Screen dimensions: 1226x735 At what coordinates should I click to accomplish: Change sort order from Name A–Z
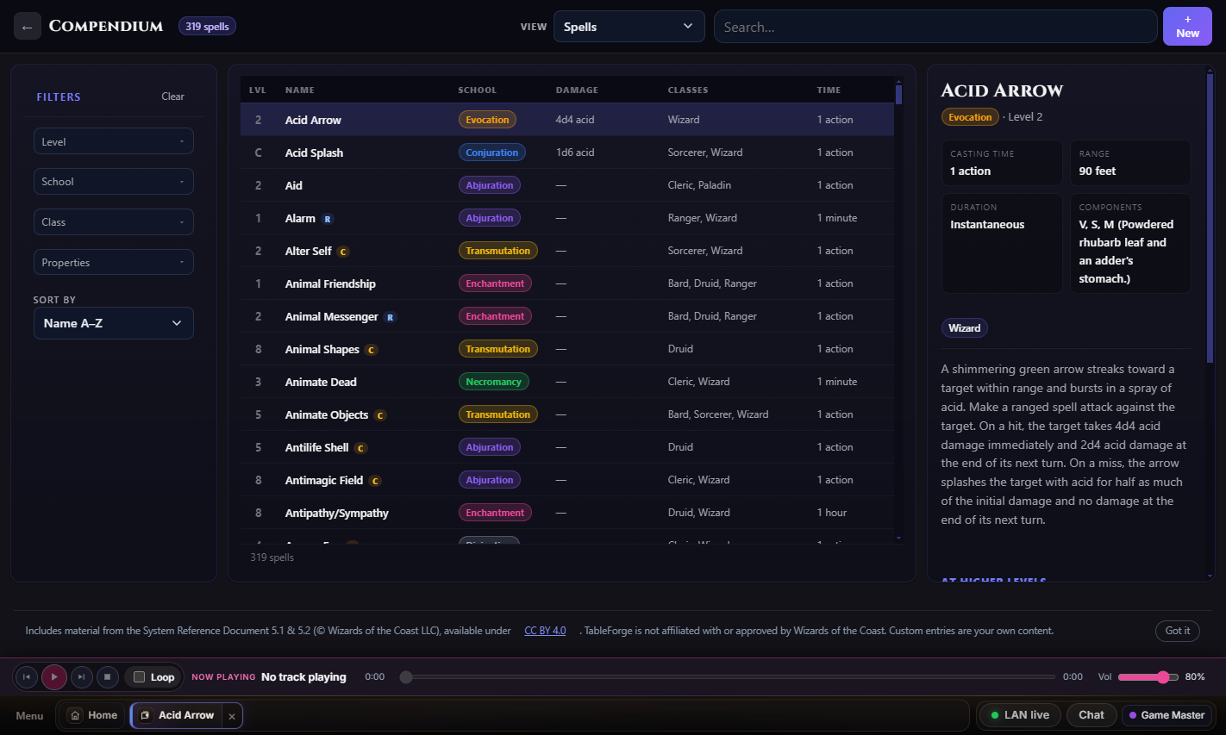pos(113,323)
